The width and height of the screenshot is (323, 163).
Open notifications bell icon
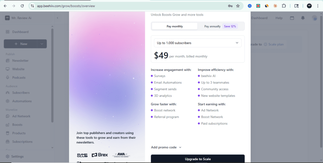[x=303, y=18]
